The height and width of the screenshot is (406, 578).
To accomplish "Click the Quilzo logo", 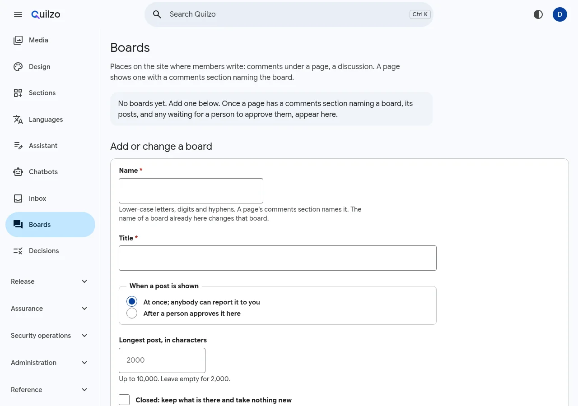I will pos(46,14).
